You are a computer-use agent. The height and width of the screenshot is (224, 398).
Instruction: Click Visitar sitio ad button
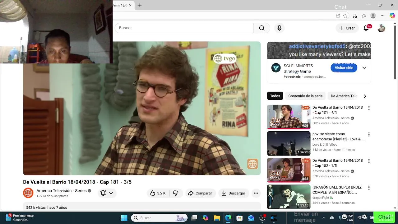(344, 68)
